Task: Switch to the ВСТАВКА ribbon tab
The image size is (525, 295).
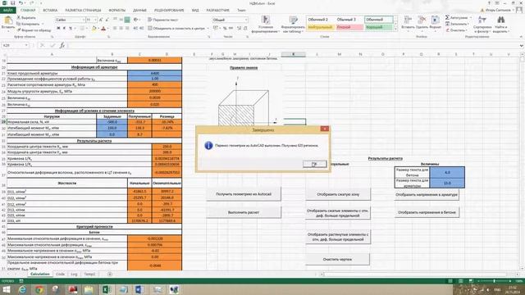Action: click(50, 11)
